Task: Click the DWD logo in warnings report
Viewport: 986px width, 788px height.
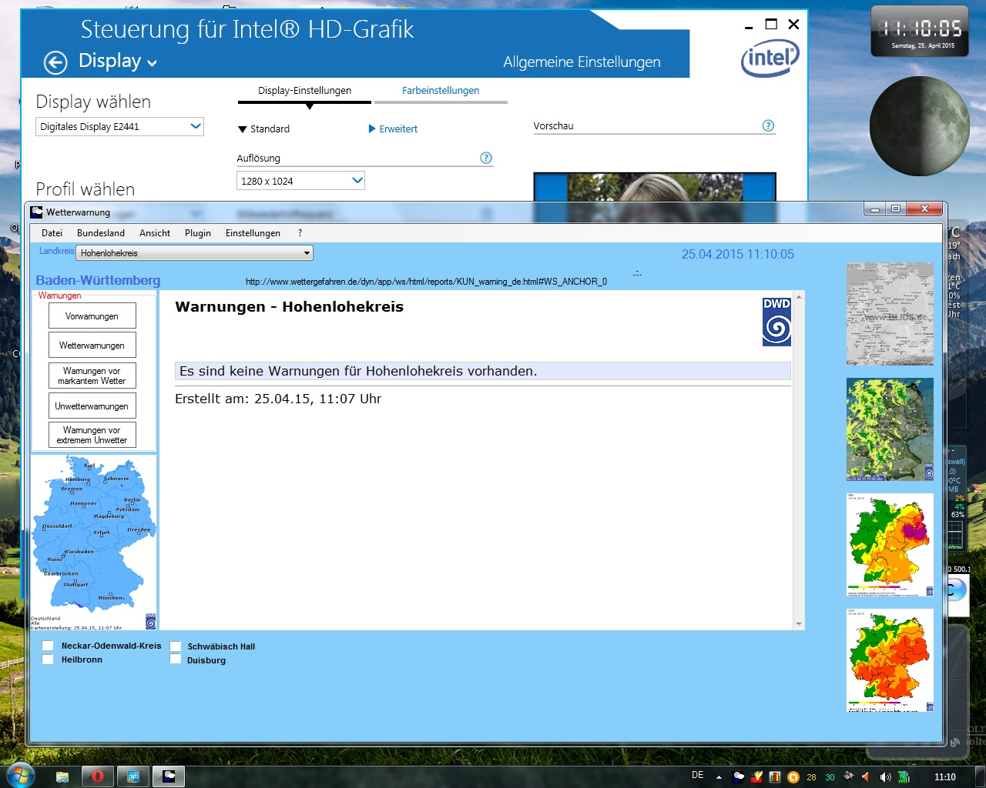Action: pyautogui.click(x=776, y=322)
